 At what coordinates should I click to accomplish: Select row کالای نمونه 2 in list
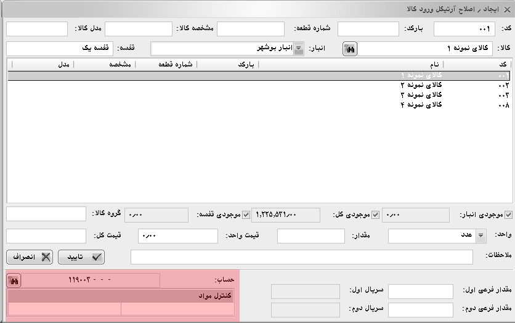click(419, 85)
